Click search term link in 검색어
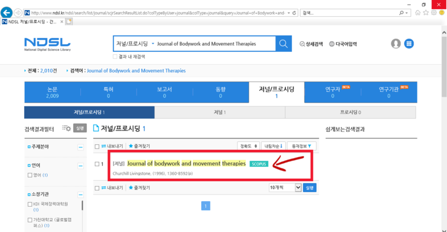The image size is (447, 232). [x=137, y=71]
